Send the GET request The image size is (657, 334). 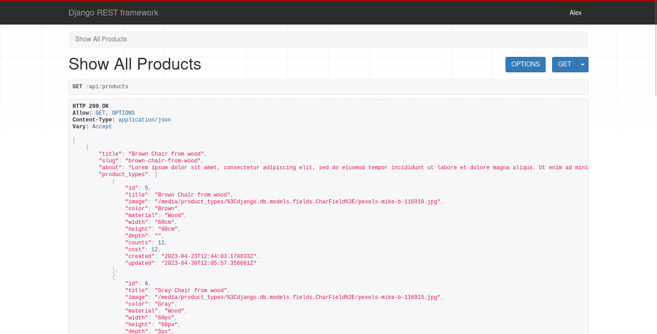564,64
